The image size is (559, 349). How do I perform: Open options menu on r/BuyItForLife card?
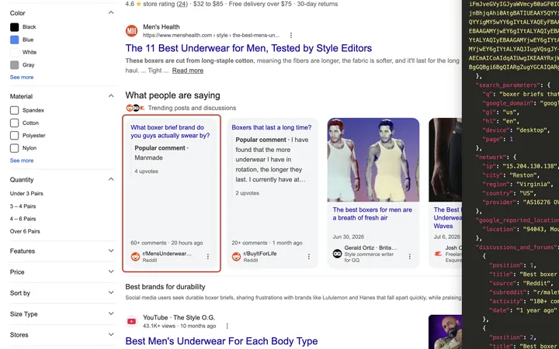pos(309,257)
